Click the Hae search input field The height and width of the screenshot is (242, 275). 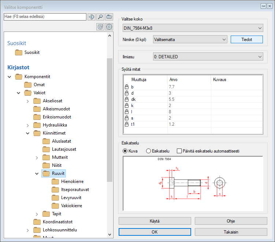[45, 17]
